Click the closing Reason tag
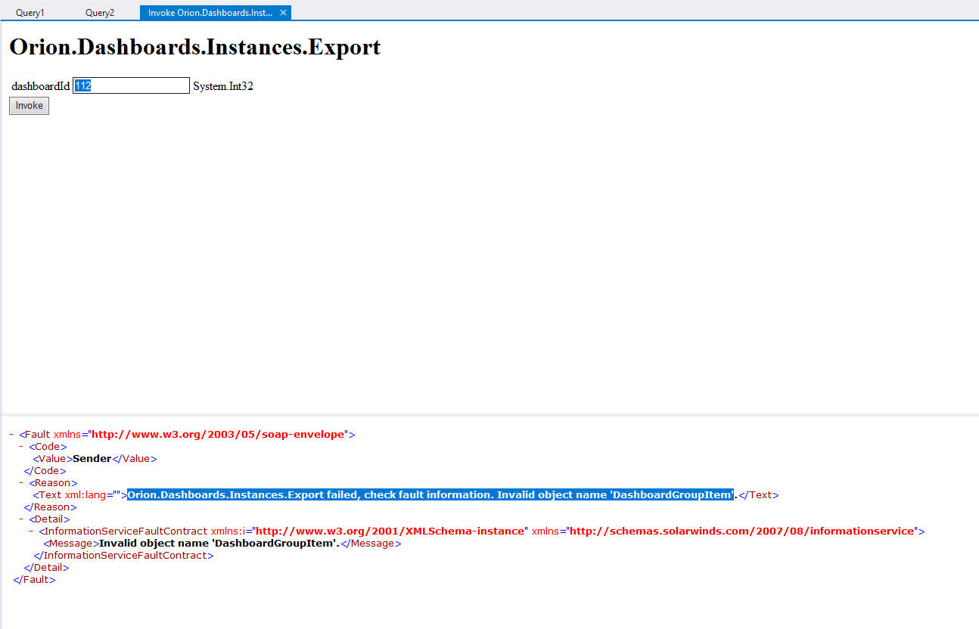The width and height of the screenshot is (979, 629). pyautogui.click(x=50, y=507)
